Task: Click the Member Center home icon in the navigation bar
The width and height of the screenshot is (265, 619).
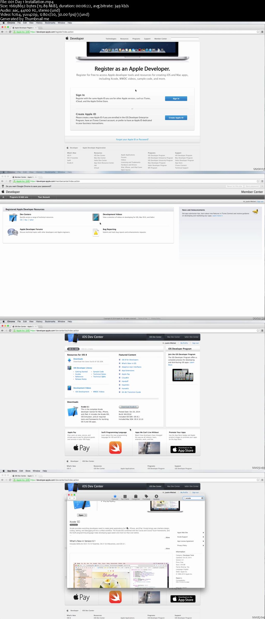Action: click(3, 197)
